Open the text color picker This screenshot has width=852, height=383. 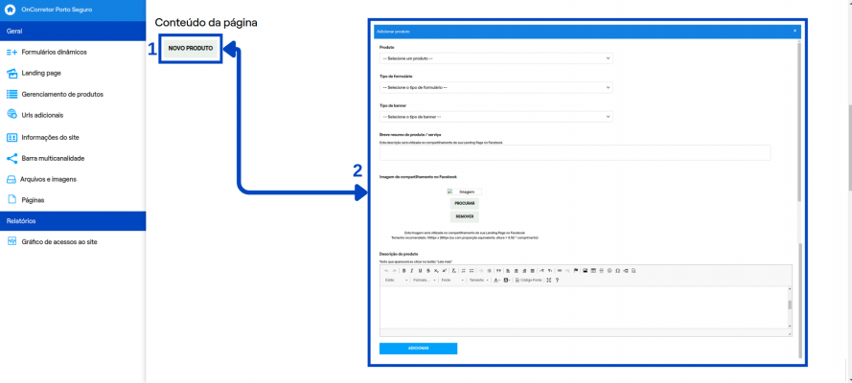(496, 280)
